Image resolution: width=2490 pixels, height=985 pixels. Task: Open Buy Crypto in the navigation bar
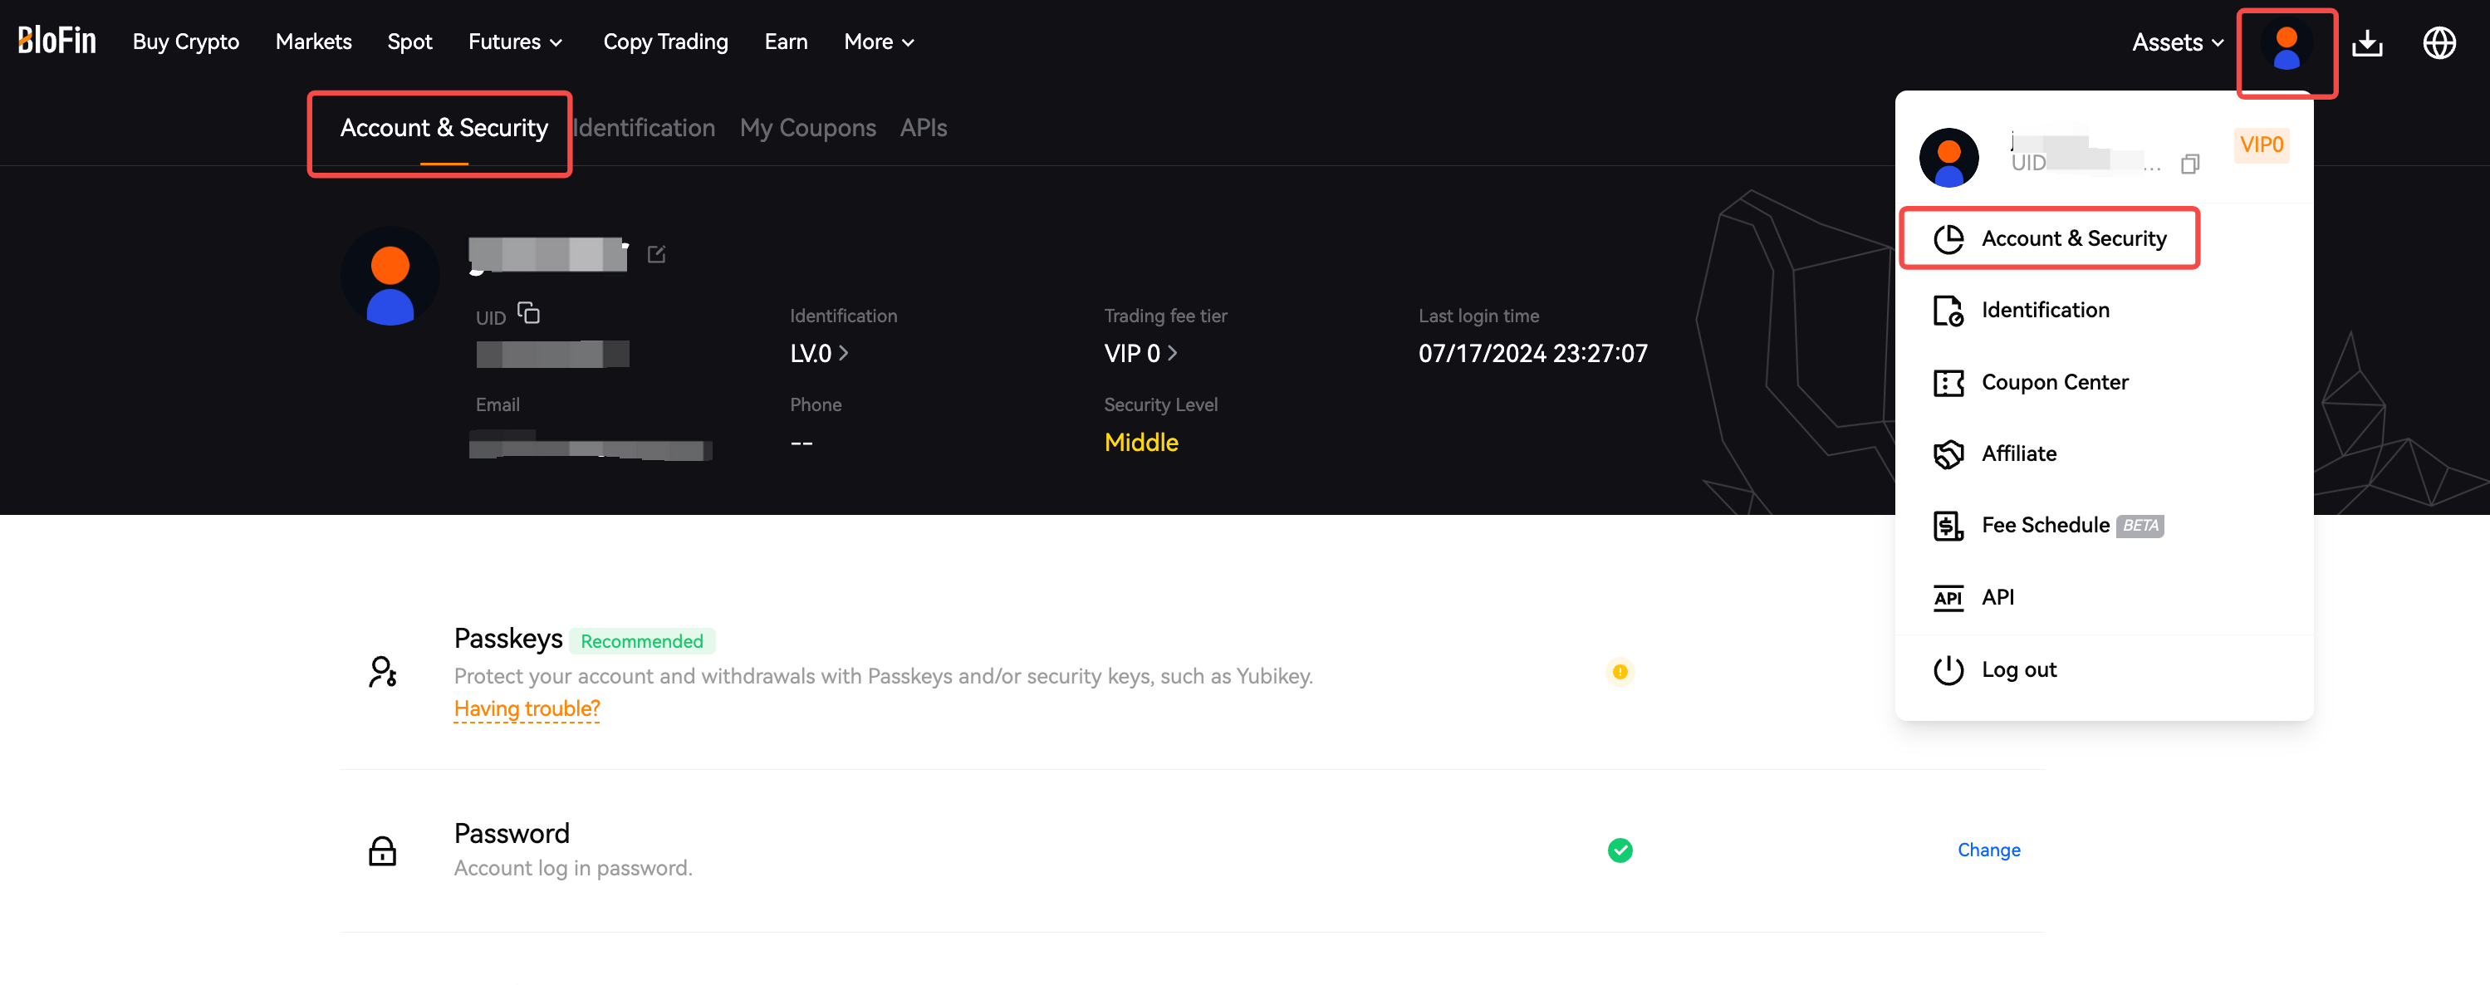coord(185,42)
